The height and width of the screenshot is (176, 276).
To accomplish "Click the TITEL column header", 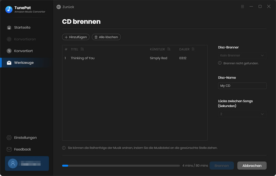I will point(74,49).
